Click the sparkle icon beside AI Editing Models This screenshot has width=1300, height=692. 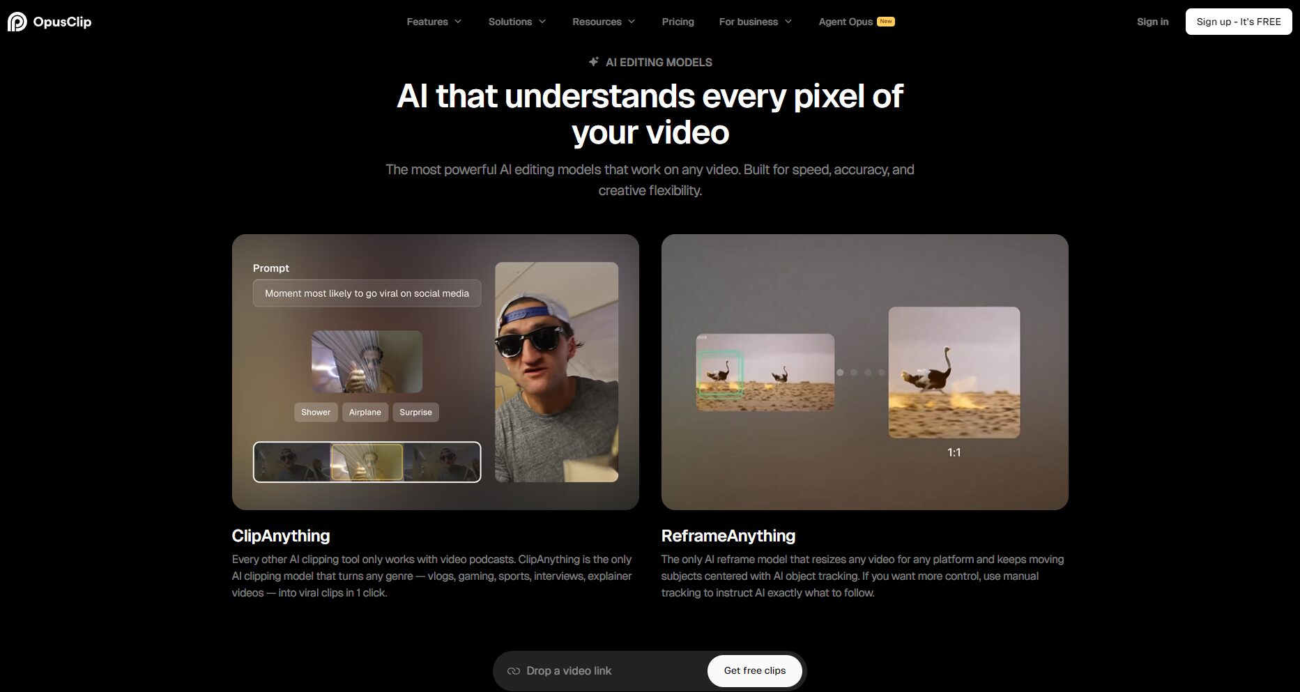tap(593, 62)
